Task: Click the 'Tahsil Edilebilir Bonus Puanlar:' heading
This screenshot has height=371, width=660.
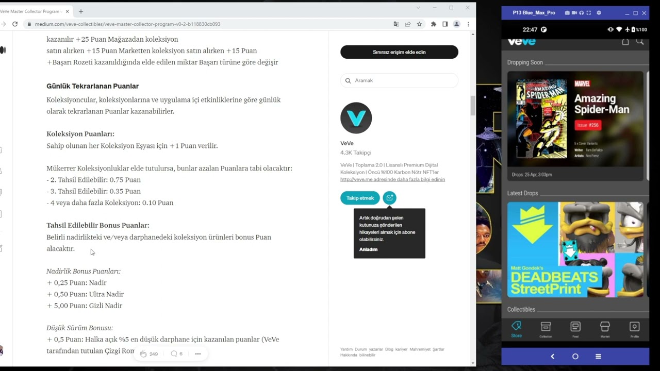Action: pyautogui.click(x=98, y=225)
